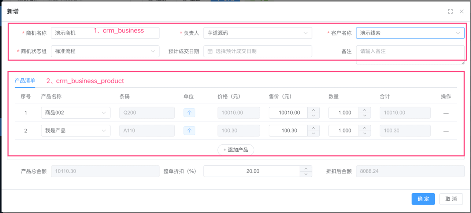Screen dimensions: 471x213
Task: Expand the 新增 dialog to fullscreen
Action: (450, 11)
